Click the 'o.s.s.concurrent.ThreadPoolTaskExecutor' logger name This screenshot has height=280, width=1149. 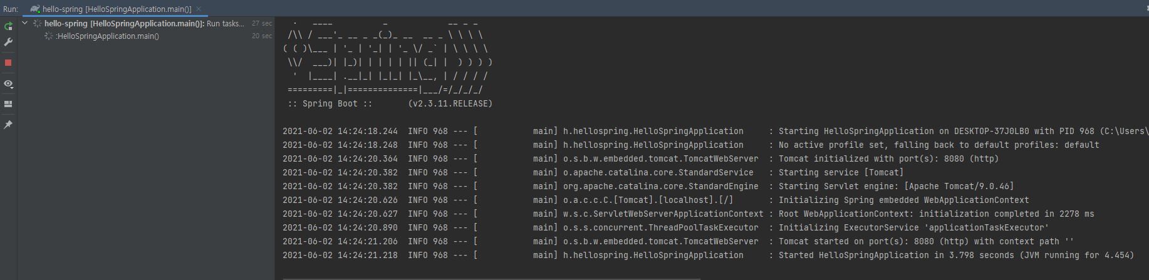pos(661,228)
